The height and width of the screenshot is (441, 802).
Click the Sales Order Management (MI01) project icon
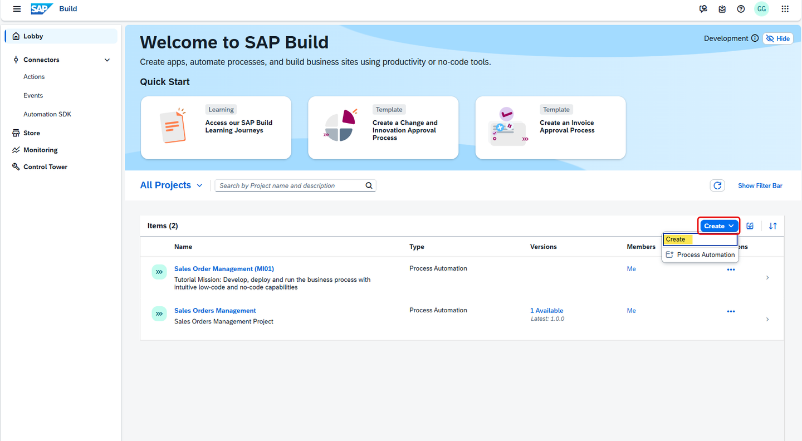(x=159, y=272)
